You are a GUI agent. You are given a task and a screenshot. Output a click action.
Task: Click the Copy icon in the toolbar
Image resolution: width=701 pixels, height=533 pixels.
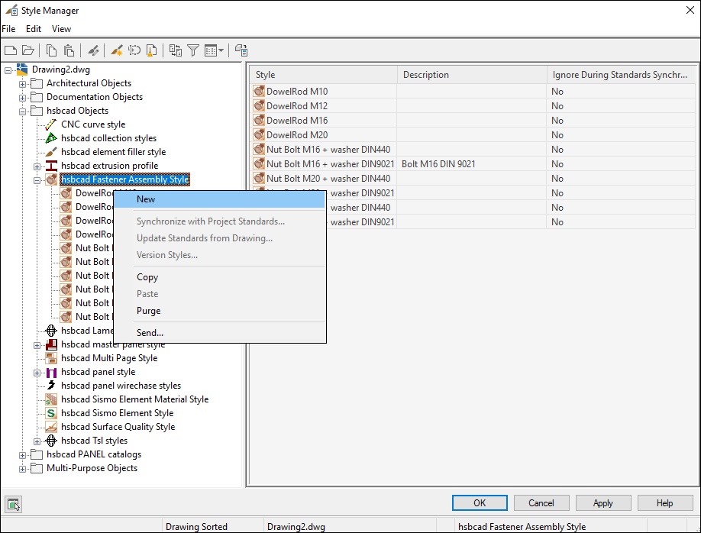click(x=51, y=50)
